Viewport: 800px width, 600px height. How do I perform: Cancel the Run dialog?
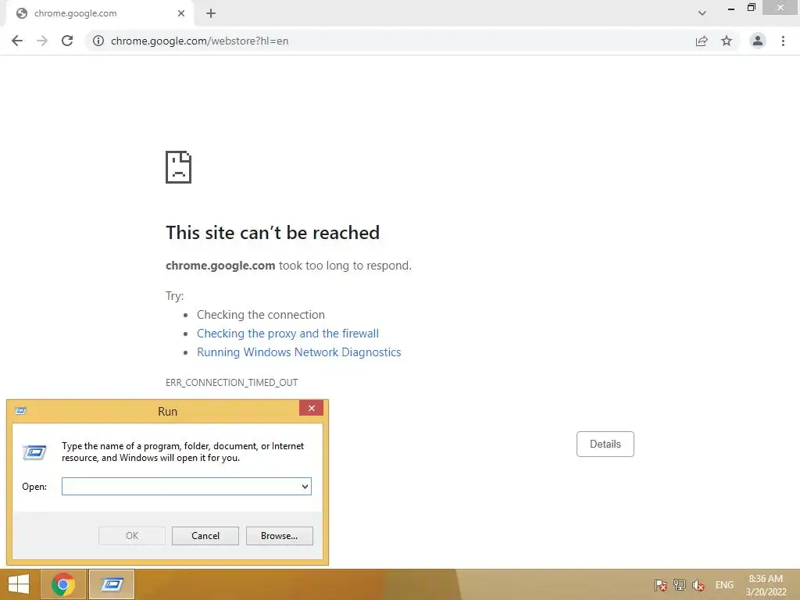coord(205,536)
